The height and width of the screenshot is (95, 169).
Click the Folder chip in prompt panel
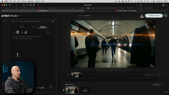(x=41, y=88)
